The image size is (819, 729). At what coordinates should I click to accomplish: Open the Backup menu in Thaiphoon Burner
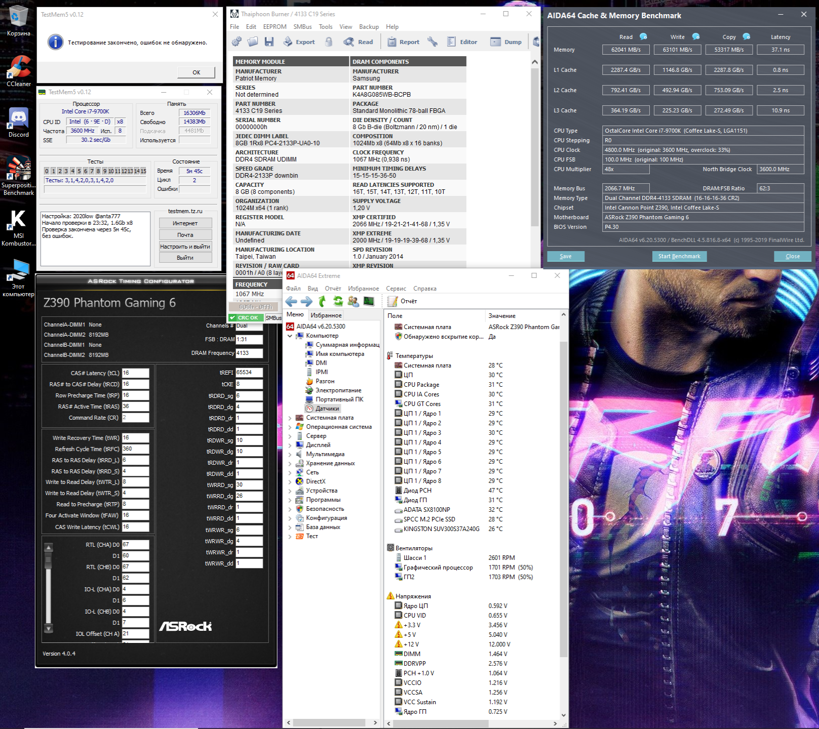(x=369, y=27)
